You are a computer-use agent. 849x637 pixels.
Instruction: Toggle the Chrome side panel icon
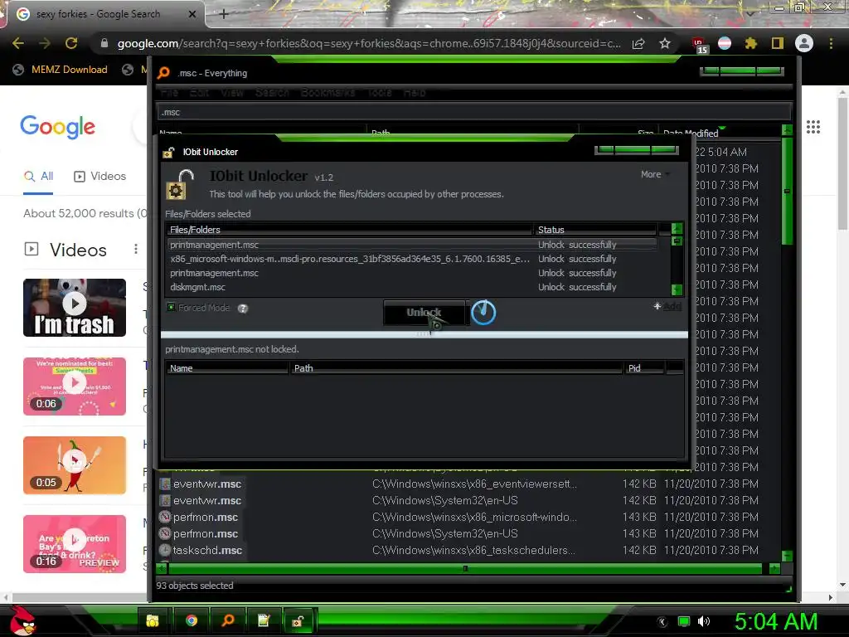[x=778, y=43]
